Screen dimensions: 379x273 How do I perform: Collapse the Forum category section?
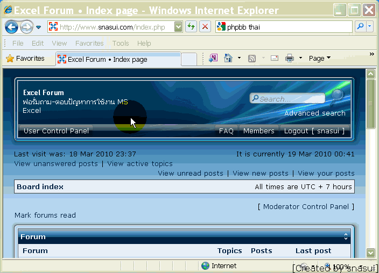click(x=346, y=236)
